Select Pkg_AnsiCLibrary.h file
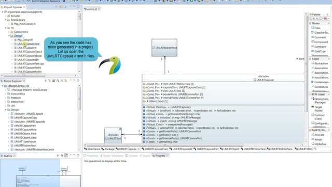The height and width of the screenshot is (187, 332). point(25,24)
